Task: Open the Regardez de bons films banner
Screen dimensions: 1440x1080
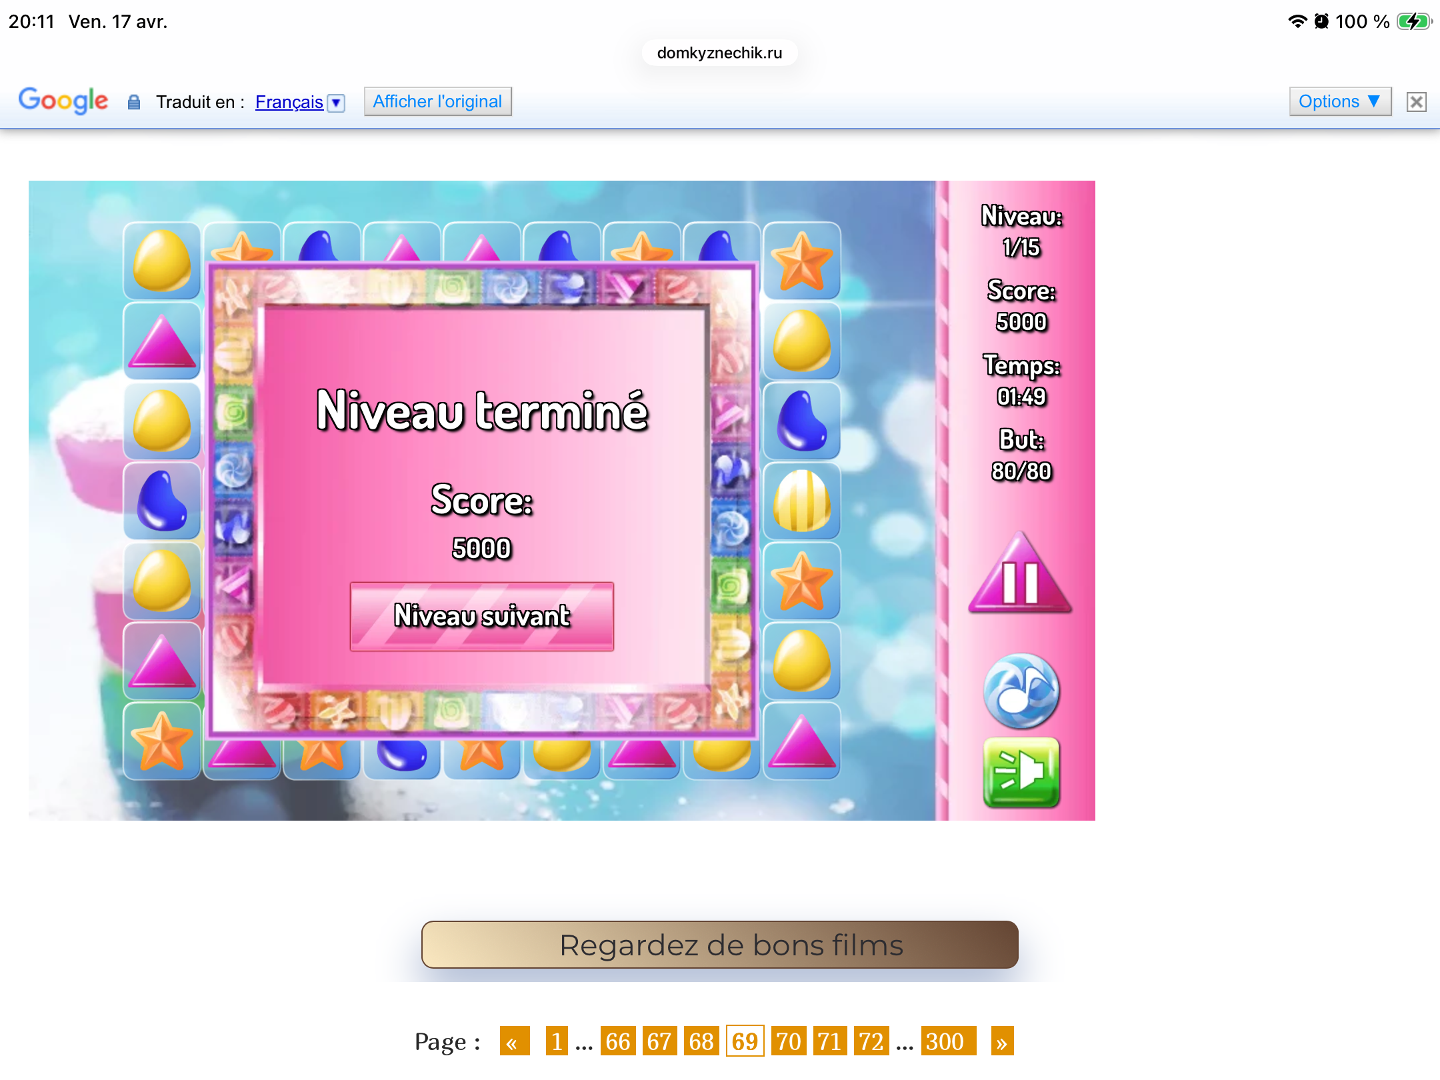Action: 719,945
